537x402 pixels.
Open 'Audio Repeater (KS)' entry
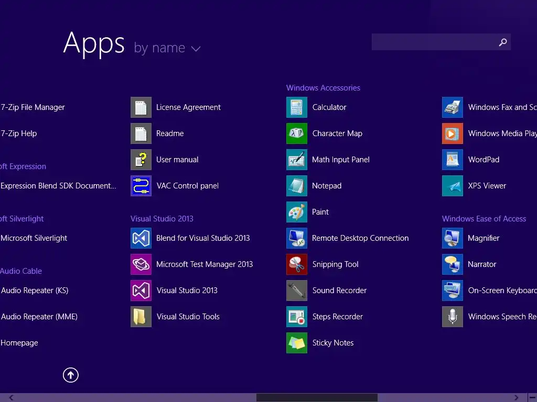[x=35, y=290]
